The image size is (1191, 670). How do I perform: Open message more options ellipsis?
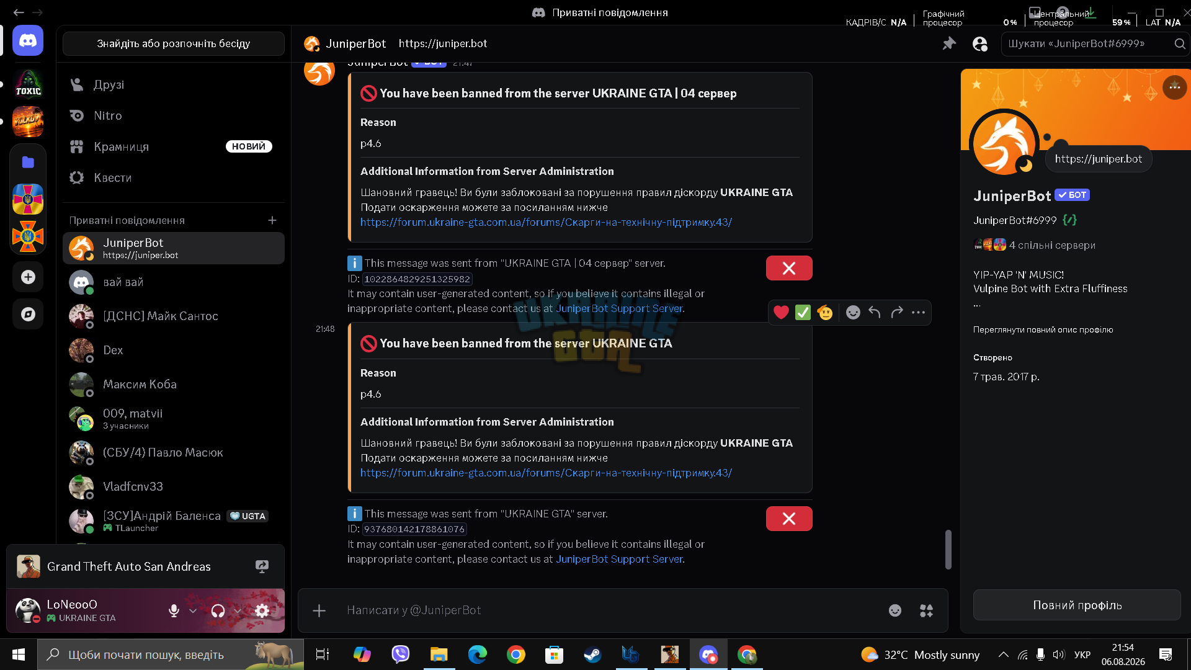point(918,313)
